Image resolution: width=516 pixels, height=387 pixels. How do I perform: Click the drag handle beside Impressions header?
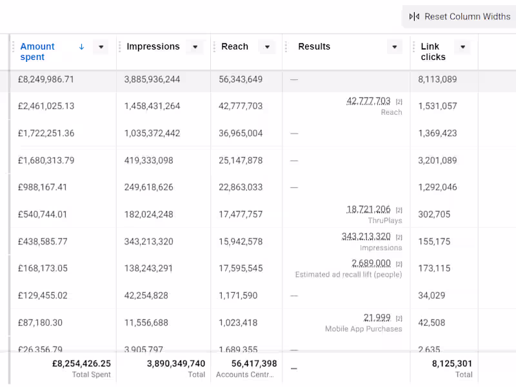[119, 47]
